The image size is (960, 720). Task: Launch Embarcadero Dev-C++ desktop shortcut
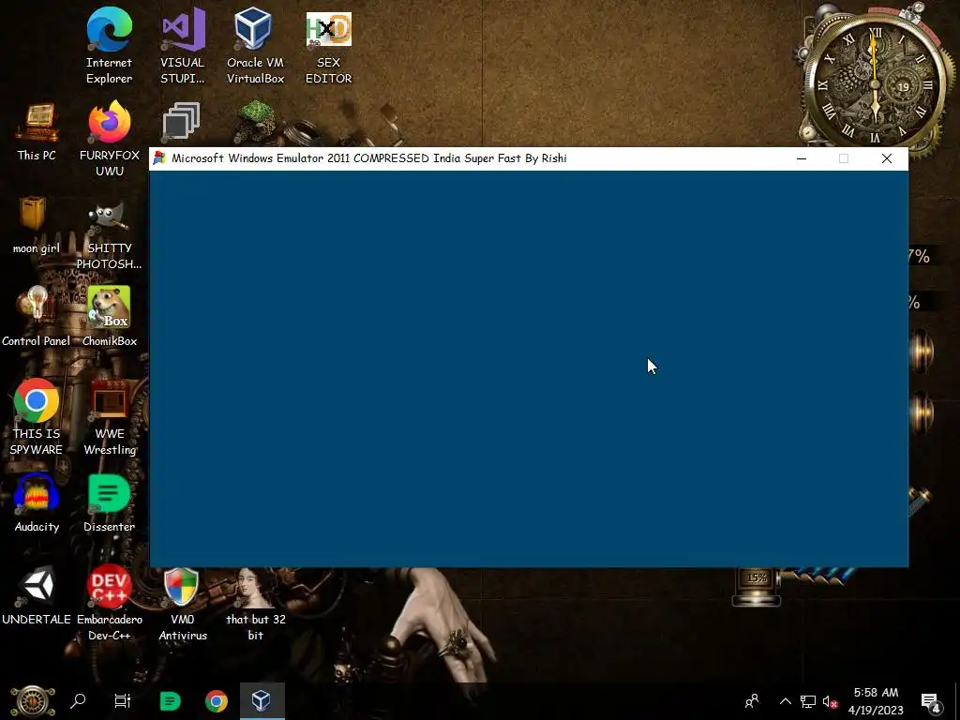pyautogui.click(x=110, y=604)
